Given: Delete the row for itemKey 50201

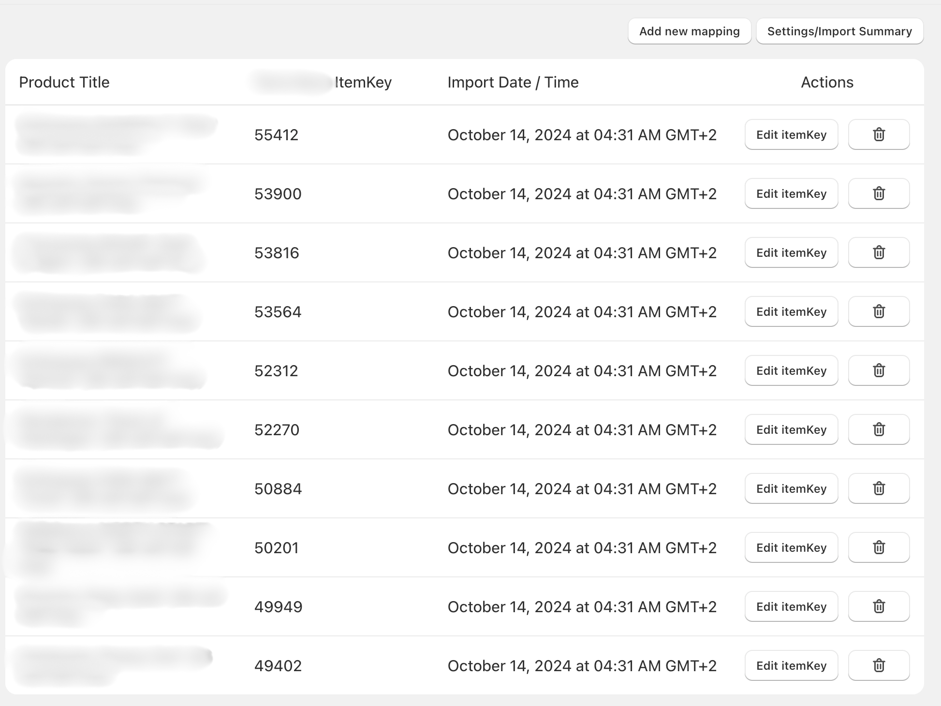Looking at the screenshot, I should [x=879, y=547].
